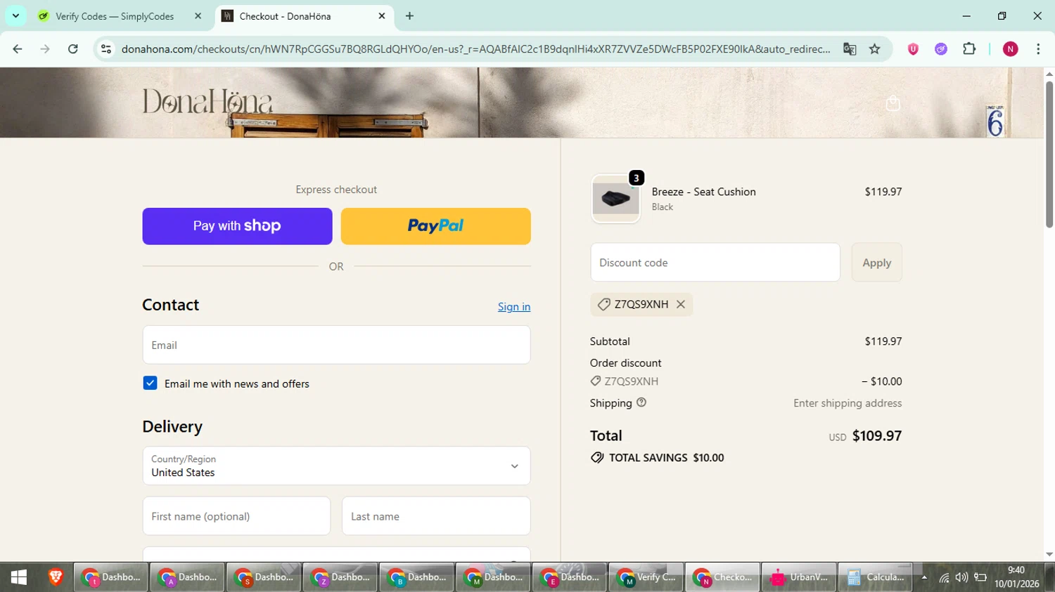Click the Breeze - Seat Cushion product name
Screen dimensions: 1055x592
(x=703, y=192)
